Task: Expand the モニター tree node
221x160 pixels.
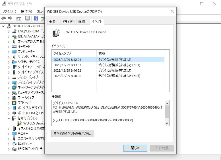Action: (8, 134)
